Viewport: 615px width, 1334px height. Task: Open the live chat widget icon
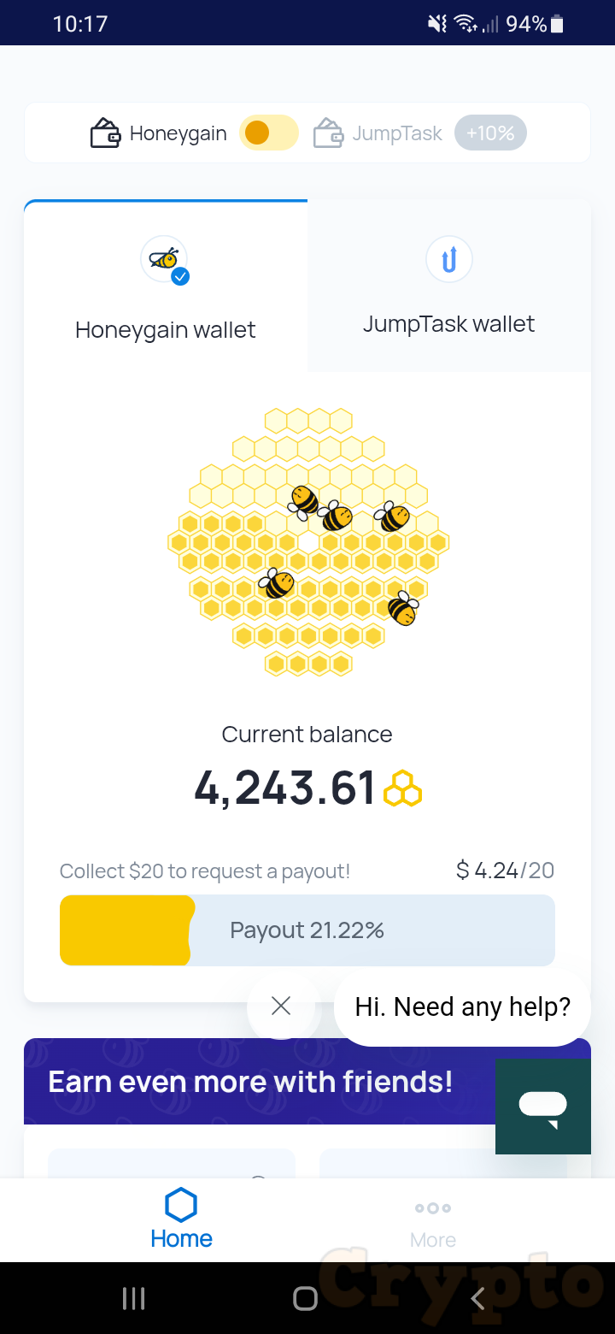click(542, 1107)
